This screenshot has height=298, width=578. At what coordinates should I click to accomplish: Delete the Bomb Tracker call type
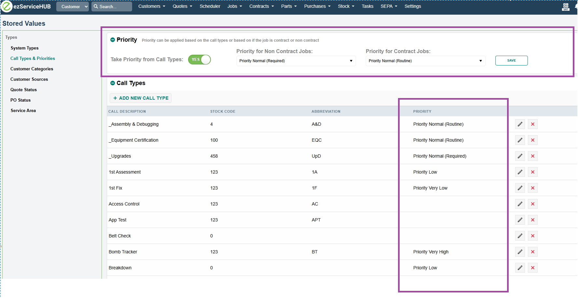[532, 252]
